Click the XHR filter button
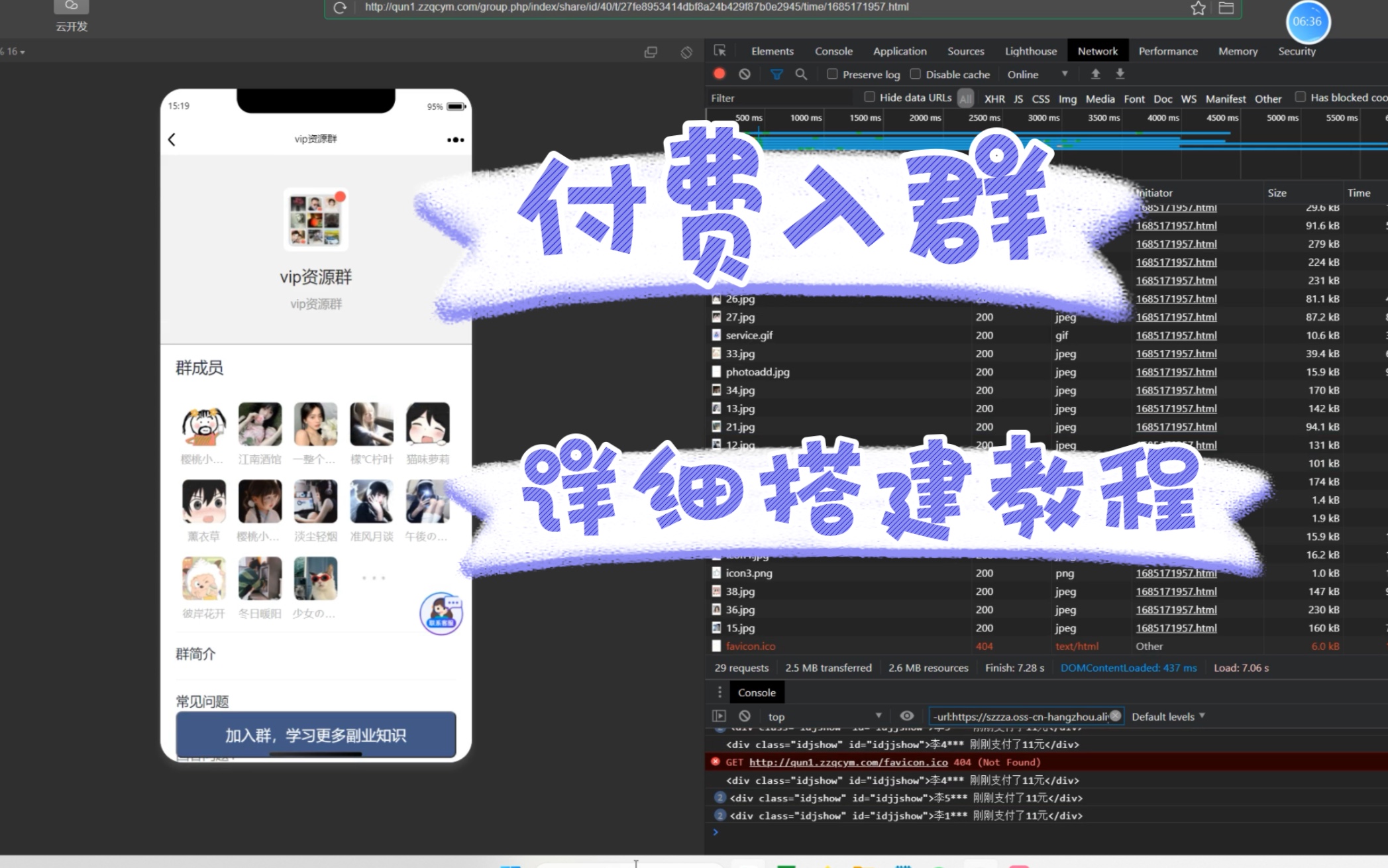The height and width of the screenshot is (868, 1388). 994,98
